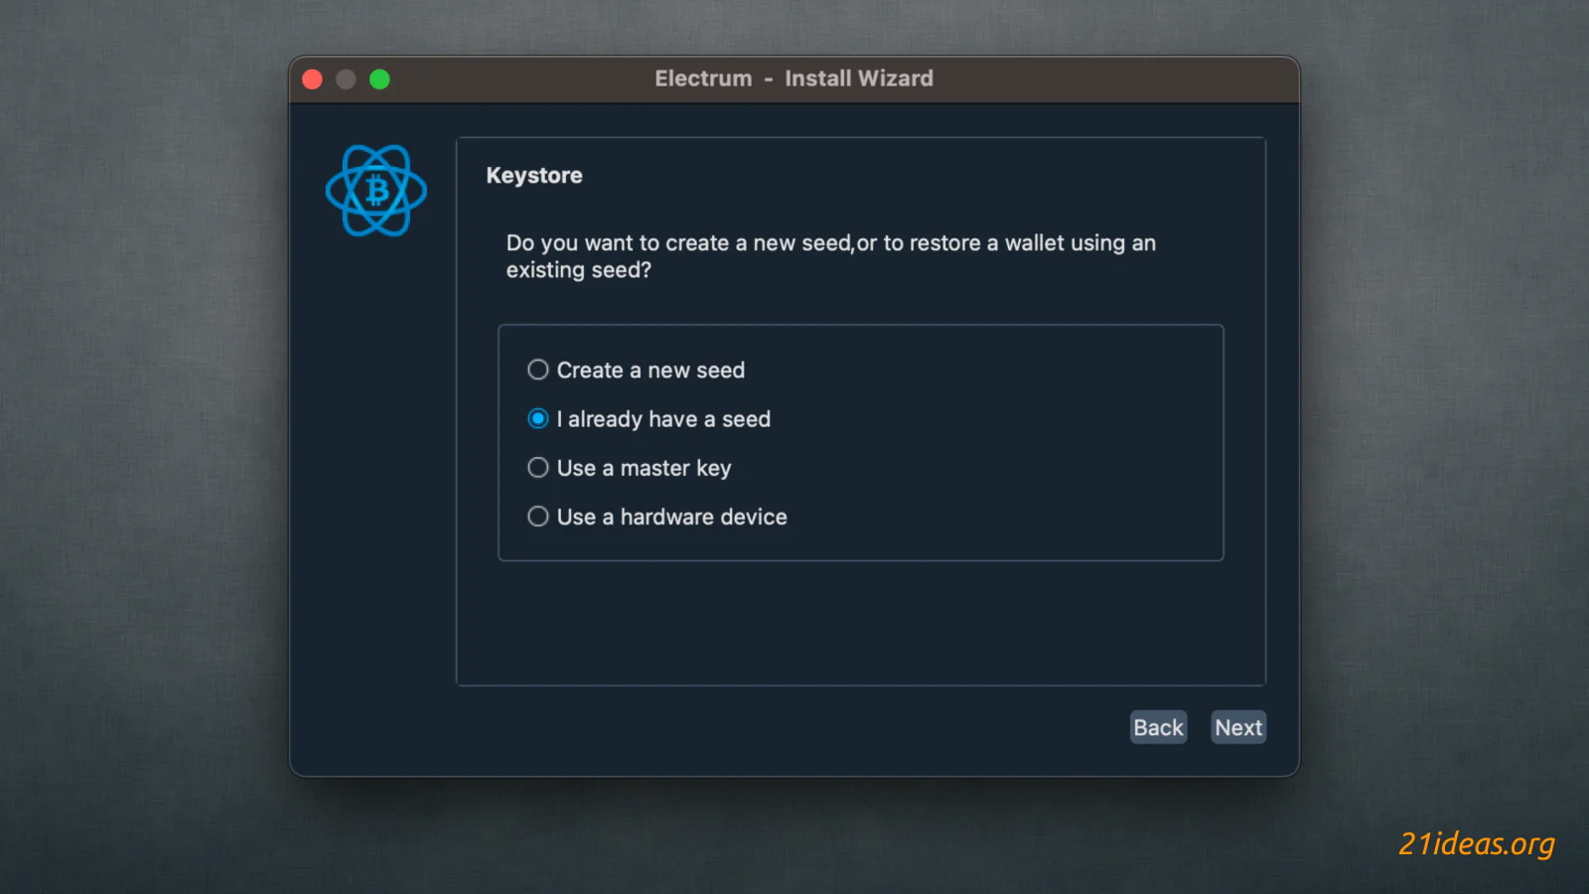Click the 'Electrum - Install Wizard' window title
This screenshot has width=1589, height=894.
point(794,78)
